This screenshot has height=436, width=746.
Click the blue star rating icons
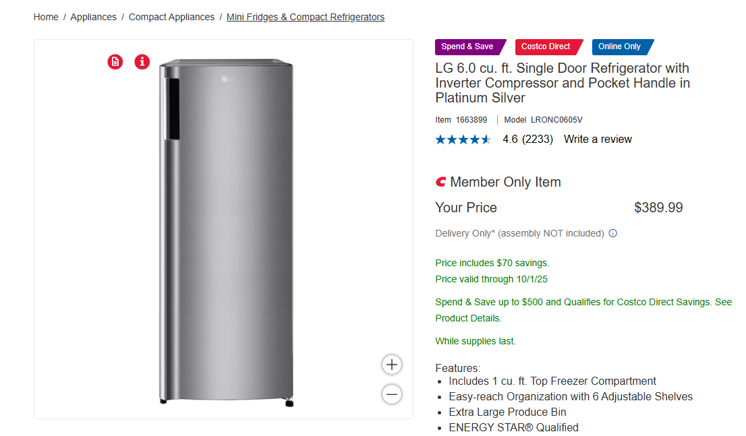point(463,139)
